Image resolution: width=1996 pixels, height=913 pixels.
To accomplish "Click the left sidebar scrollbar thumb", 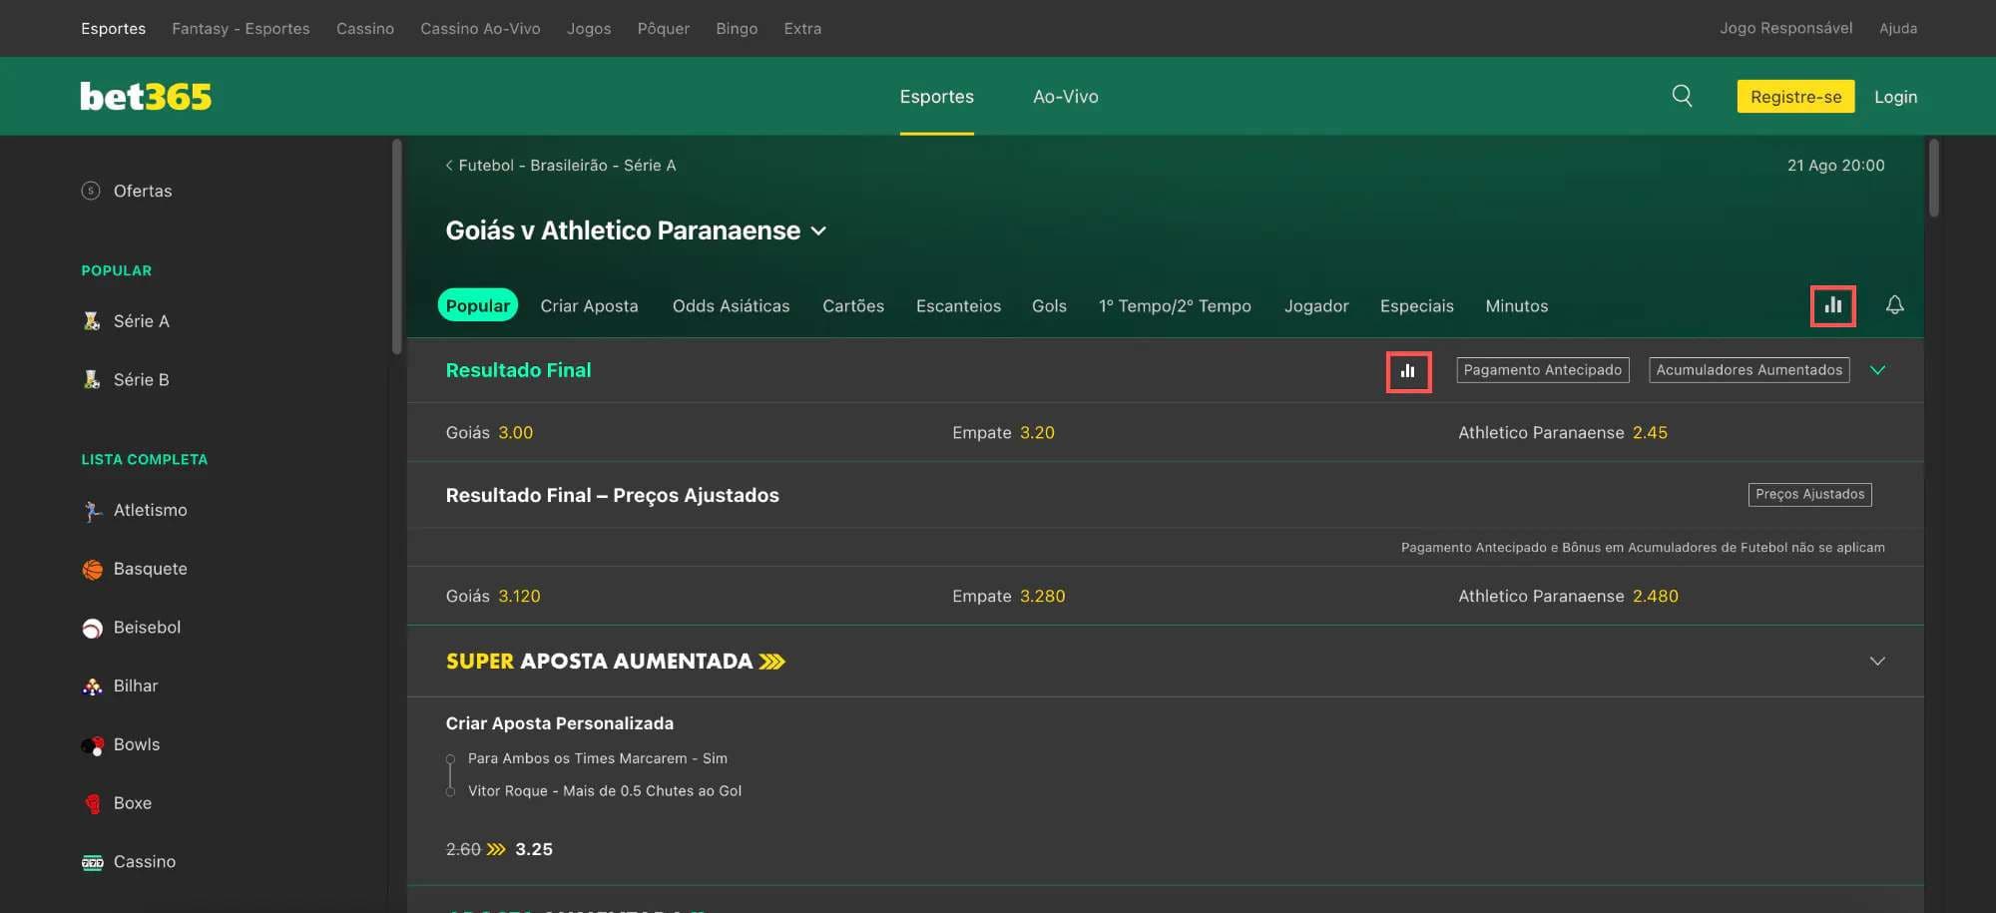I will 396,246.
